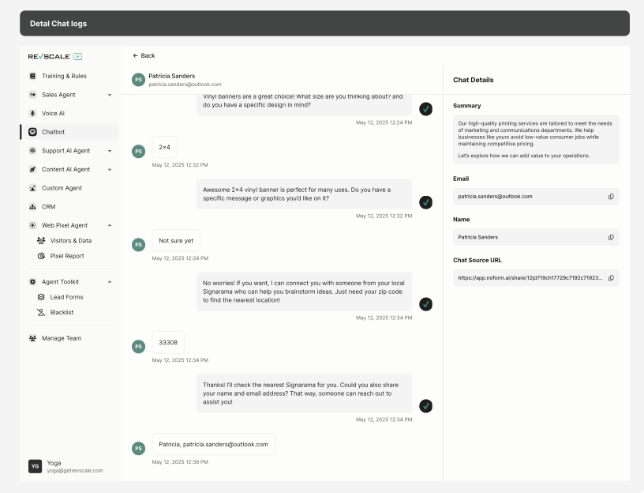Open Custom Agent in the sidebar
The height and width of the screenshot is (493, 644).
point(62,188)
